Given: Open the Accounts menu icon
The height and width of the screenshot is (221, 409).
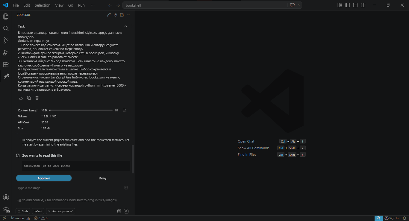Looking at the screenshot, I should (x=6, y=197).
